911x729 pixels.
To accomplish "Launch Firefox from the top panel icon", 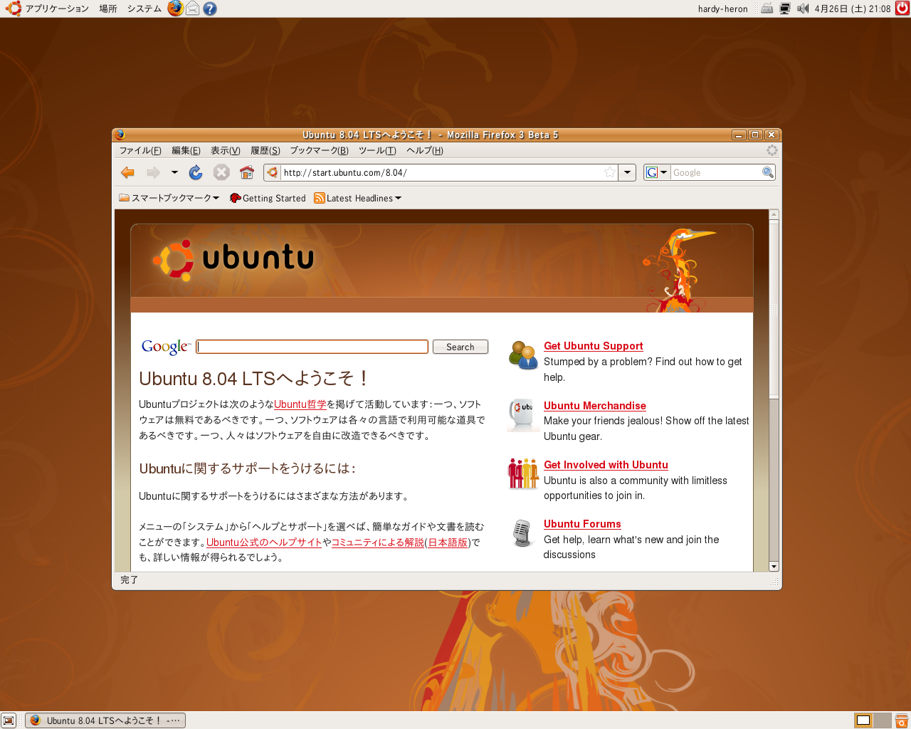I will point(176,9).
